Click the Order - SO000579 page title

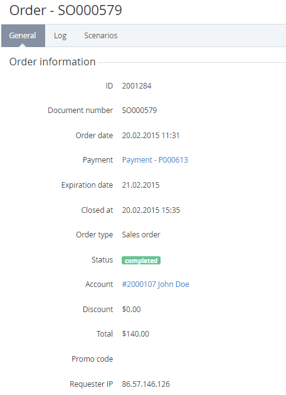pyautogui.click(x=66, y=10)
